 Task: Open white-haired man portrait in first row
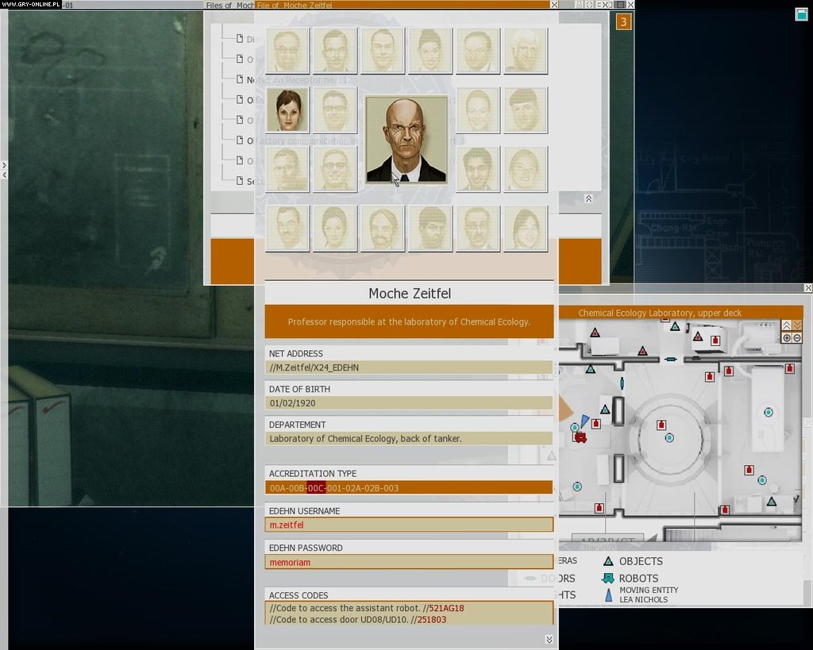click(x=526, y=51)
